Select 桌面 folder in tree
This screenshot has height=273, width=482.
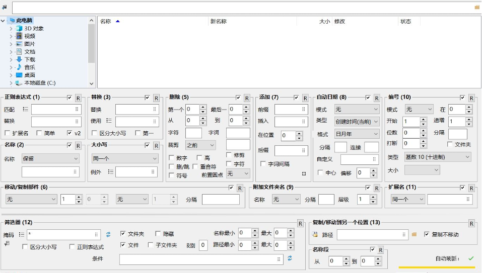coord(30,75)
